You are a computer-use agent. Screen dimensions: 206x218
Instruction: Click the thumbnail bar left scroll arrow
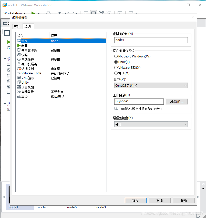coord(4,197)
